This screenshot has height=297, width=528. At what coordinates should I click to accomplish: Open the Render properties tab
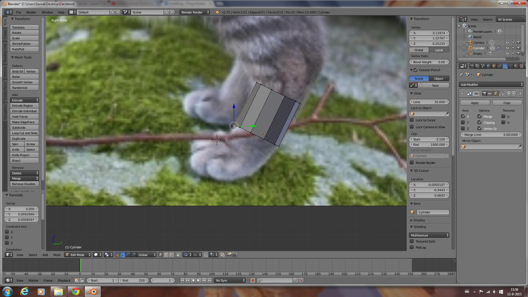pos(472,66)
